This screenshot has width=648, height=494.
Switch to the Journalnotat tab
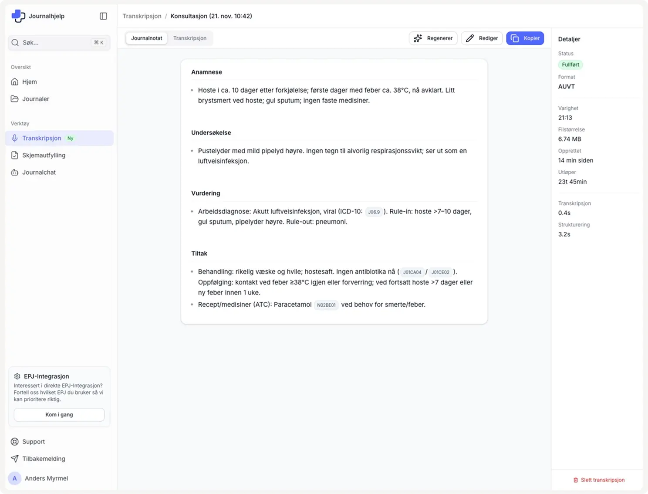click(147, 38)
